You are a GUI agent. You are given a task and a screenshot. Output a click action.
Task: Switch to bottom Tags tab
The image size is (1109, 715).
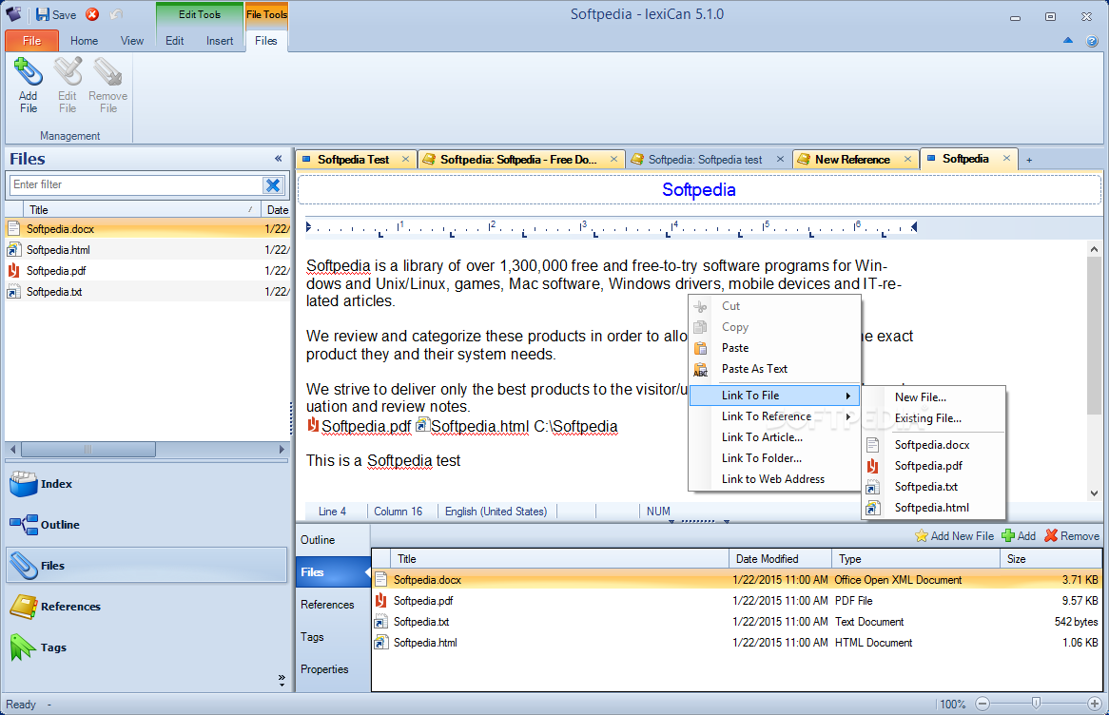[333, 636]
